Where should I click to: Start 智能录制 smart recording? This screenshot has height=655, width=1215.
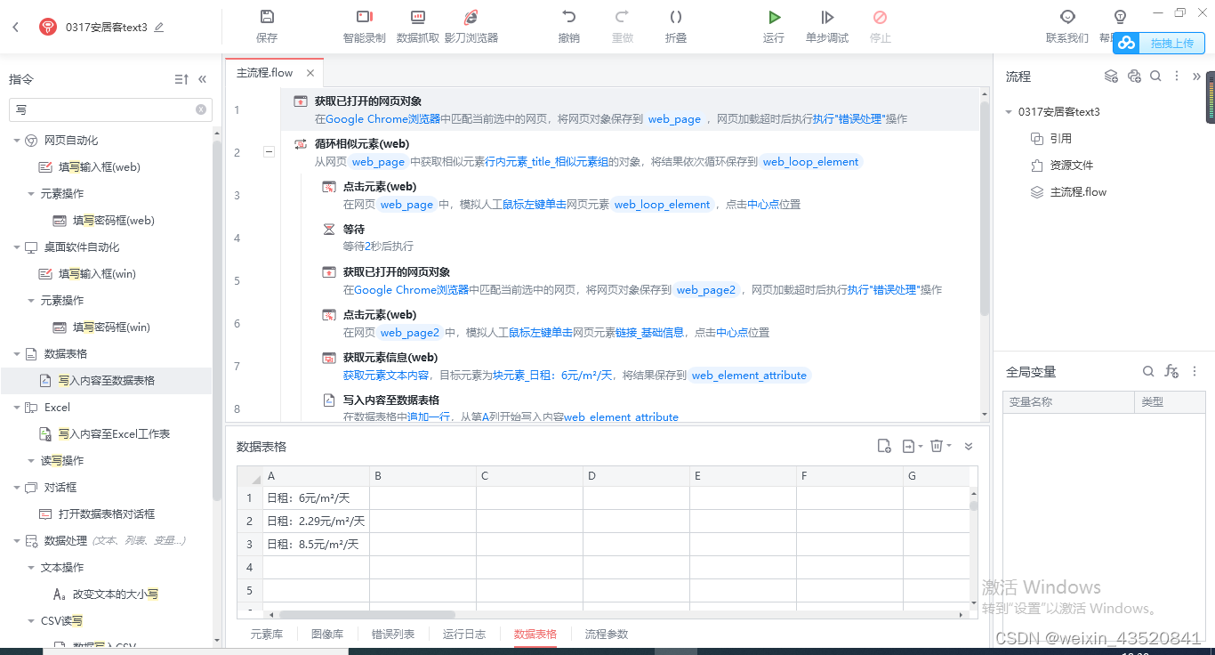click(364, 17)
